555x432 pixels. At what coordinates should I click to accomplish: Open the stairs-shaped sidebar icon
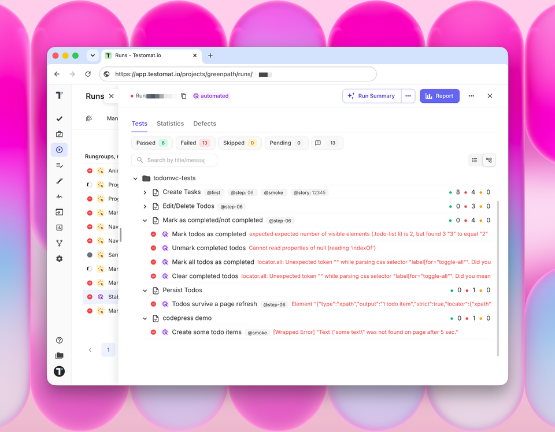59,181
